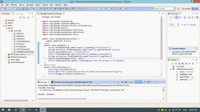
Task: Click the Debug bug icon in the toolbar
Action: (55, 9)
